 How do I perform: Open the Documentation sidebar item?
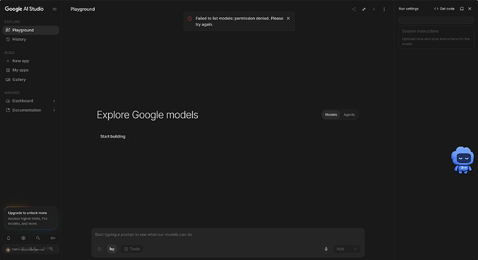click(x=30, y=110)
